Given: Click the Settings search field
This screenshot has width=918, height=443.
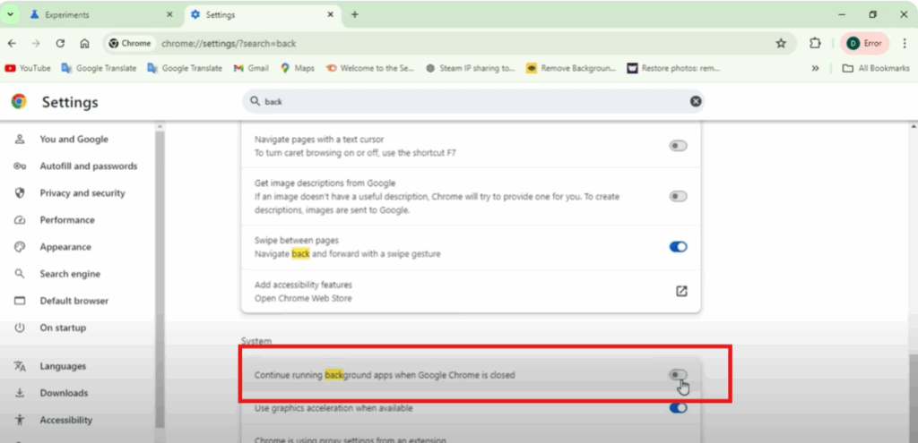Looking at the screenshot, I should pos(473,101).
